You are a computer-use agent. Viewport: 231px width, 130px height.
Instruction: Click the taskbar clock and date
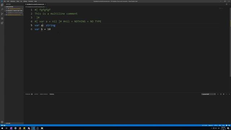point(223,128)
